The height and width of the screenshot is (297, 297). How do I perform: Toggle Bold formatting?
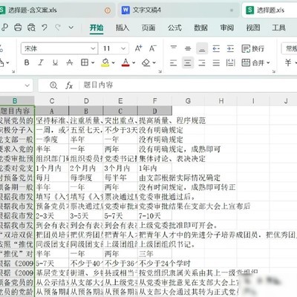27,62
